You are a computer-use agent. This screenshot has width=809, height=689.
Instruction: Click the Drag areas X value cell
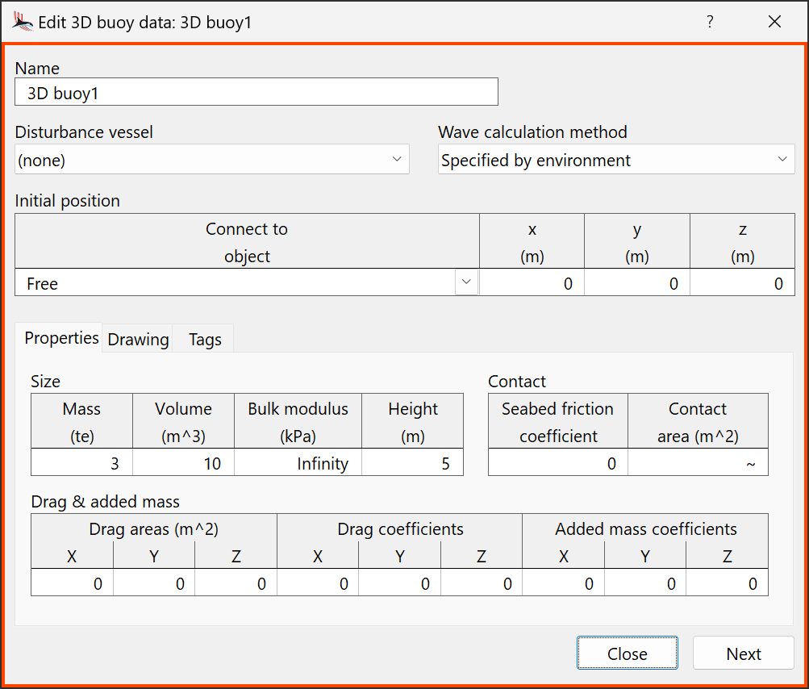click(73, 583)
